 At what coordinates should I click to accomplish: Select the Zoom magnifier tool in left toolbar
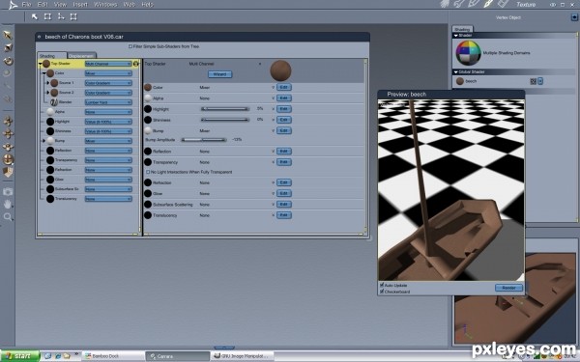tap(8, 217)
